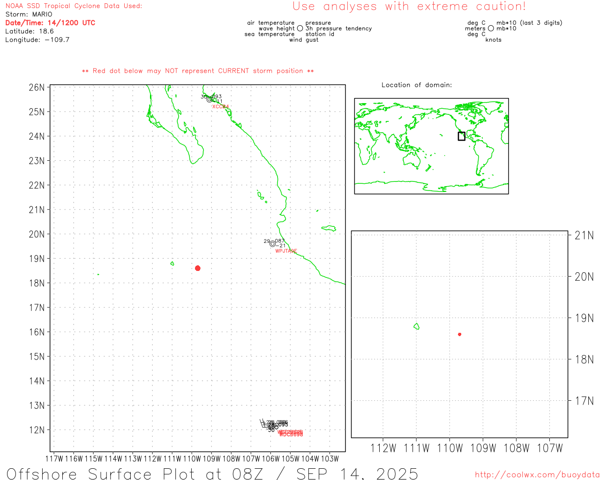Click the 17N label on inset map
600x480 pixels.
click(x=584, y=401)
